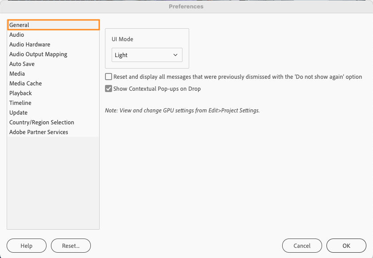
Task: Select the Playback category
Action: [20, 93]
